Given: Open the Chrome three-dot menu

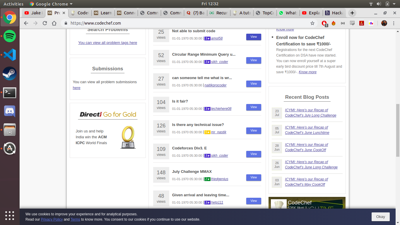Looking at the screenshot, I should 393,23.
